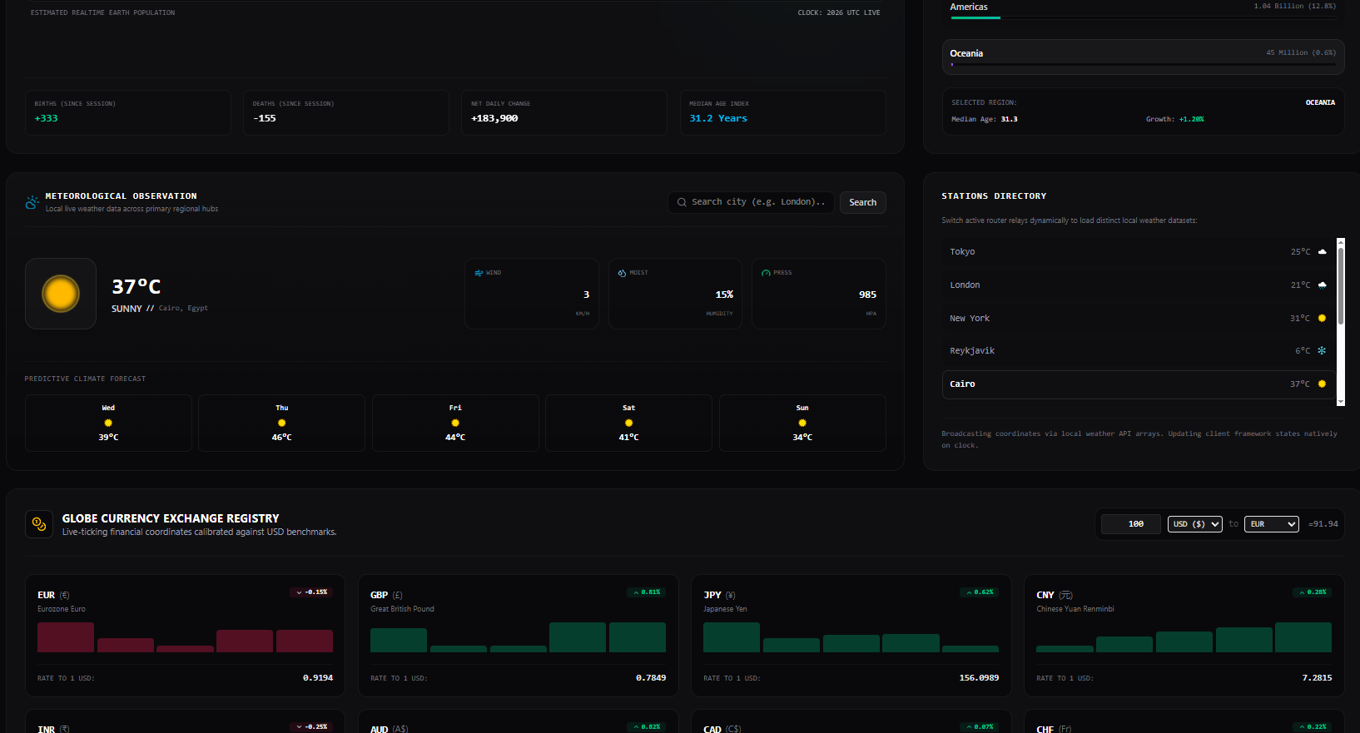Image resolution: width=1360 pixels, height=733 pixels.
Task: Select Cairo in the stations directory
Action: coord(1139,384)
